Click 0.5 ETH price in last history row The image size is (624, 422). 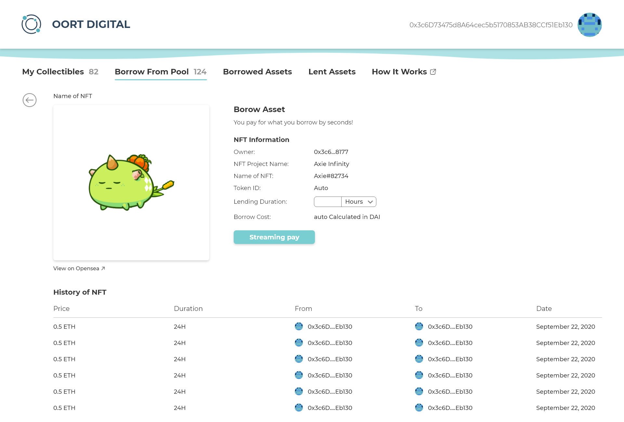click(64, 408)
